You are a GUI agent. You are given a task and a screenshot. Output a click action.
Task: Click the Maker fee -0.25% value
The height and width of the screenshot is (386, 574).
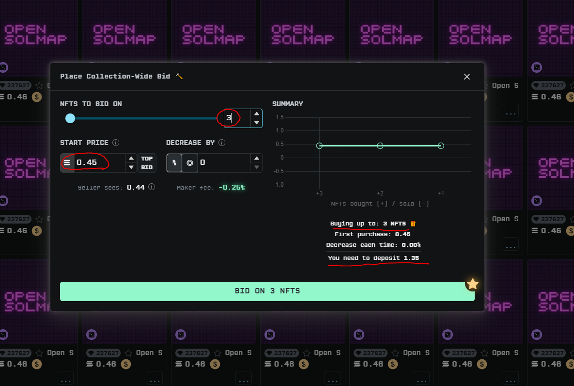pyautogui.click(x=232, y=187)
